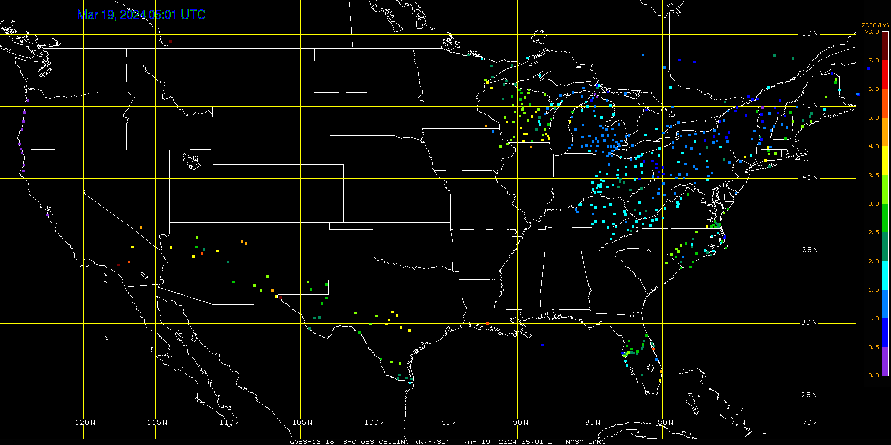Image resolution: width=891 pixels, height=445 pixels.
Task: Click the 85 W longitude label
Action: (x=593, y=422)
